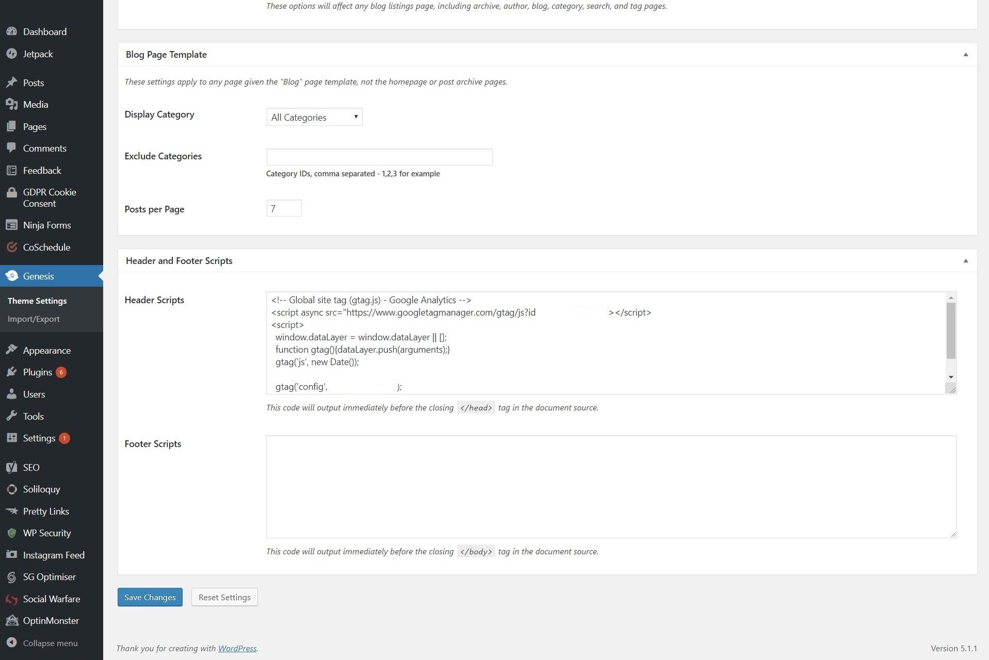Viewport: 989px width, 660px height.
Task: Click the CoSchedule checkmark icon
Action: [x=11, y=247]
